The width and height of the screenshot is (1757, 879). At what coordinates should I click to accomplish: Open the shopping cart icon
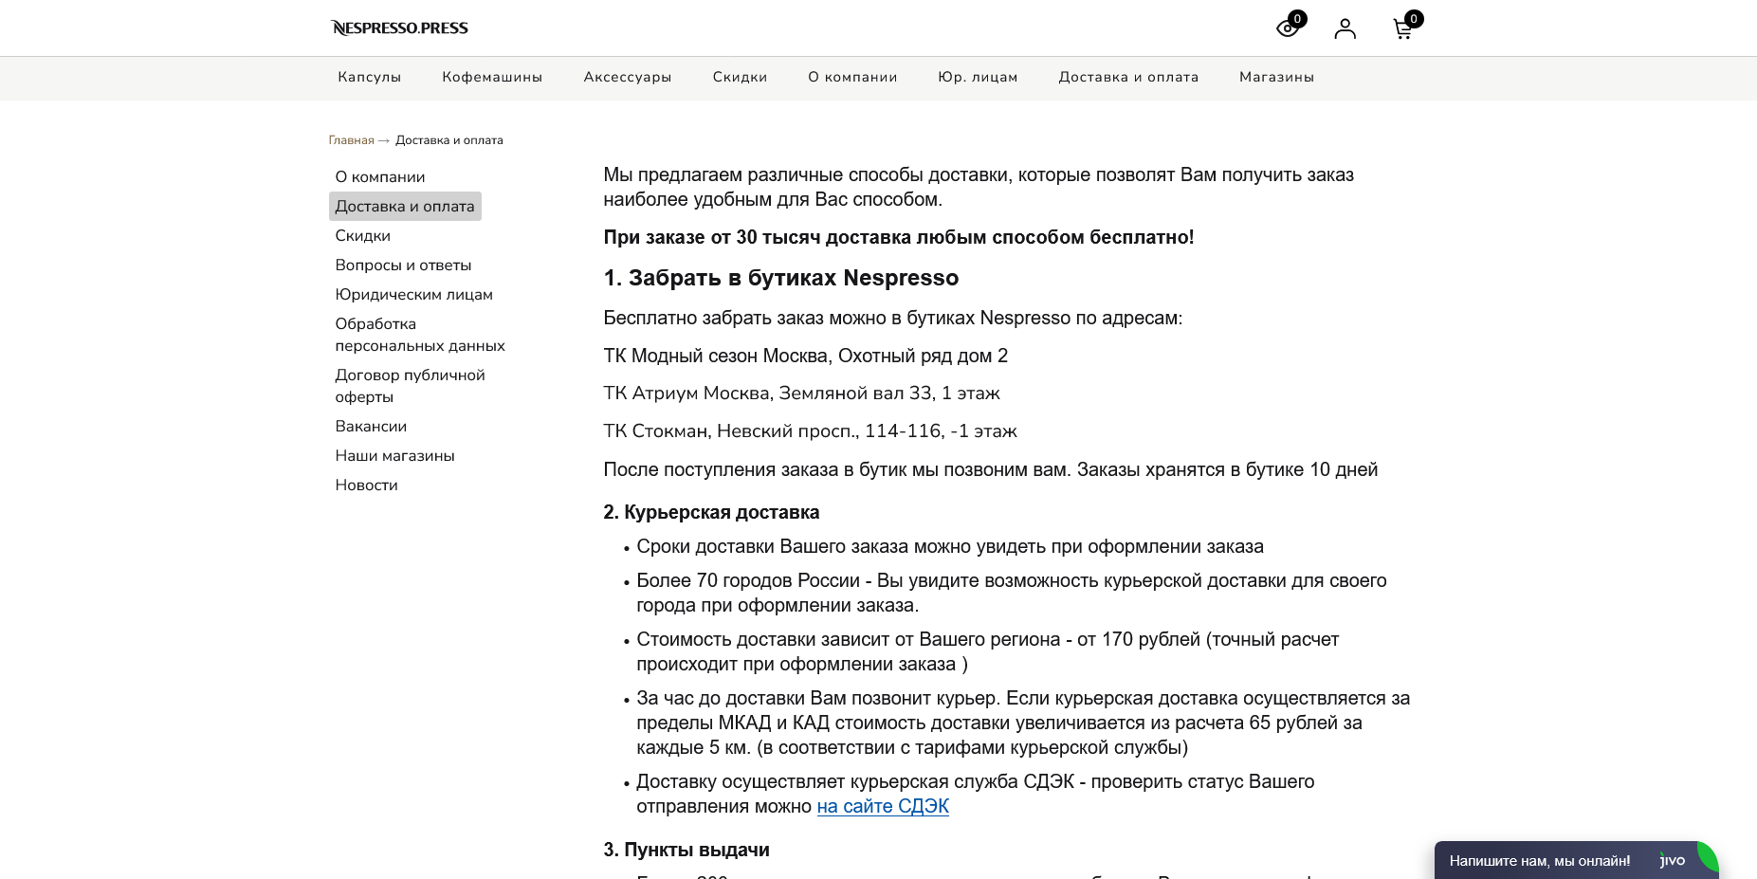tap(1403, 28)
